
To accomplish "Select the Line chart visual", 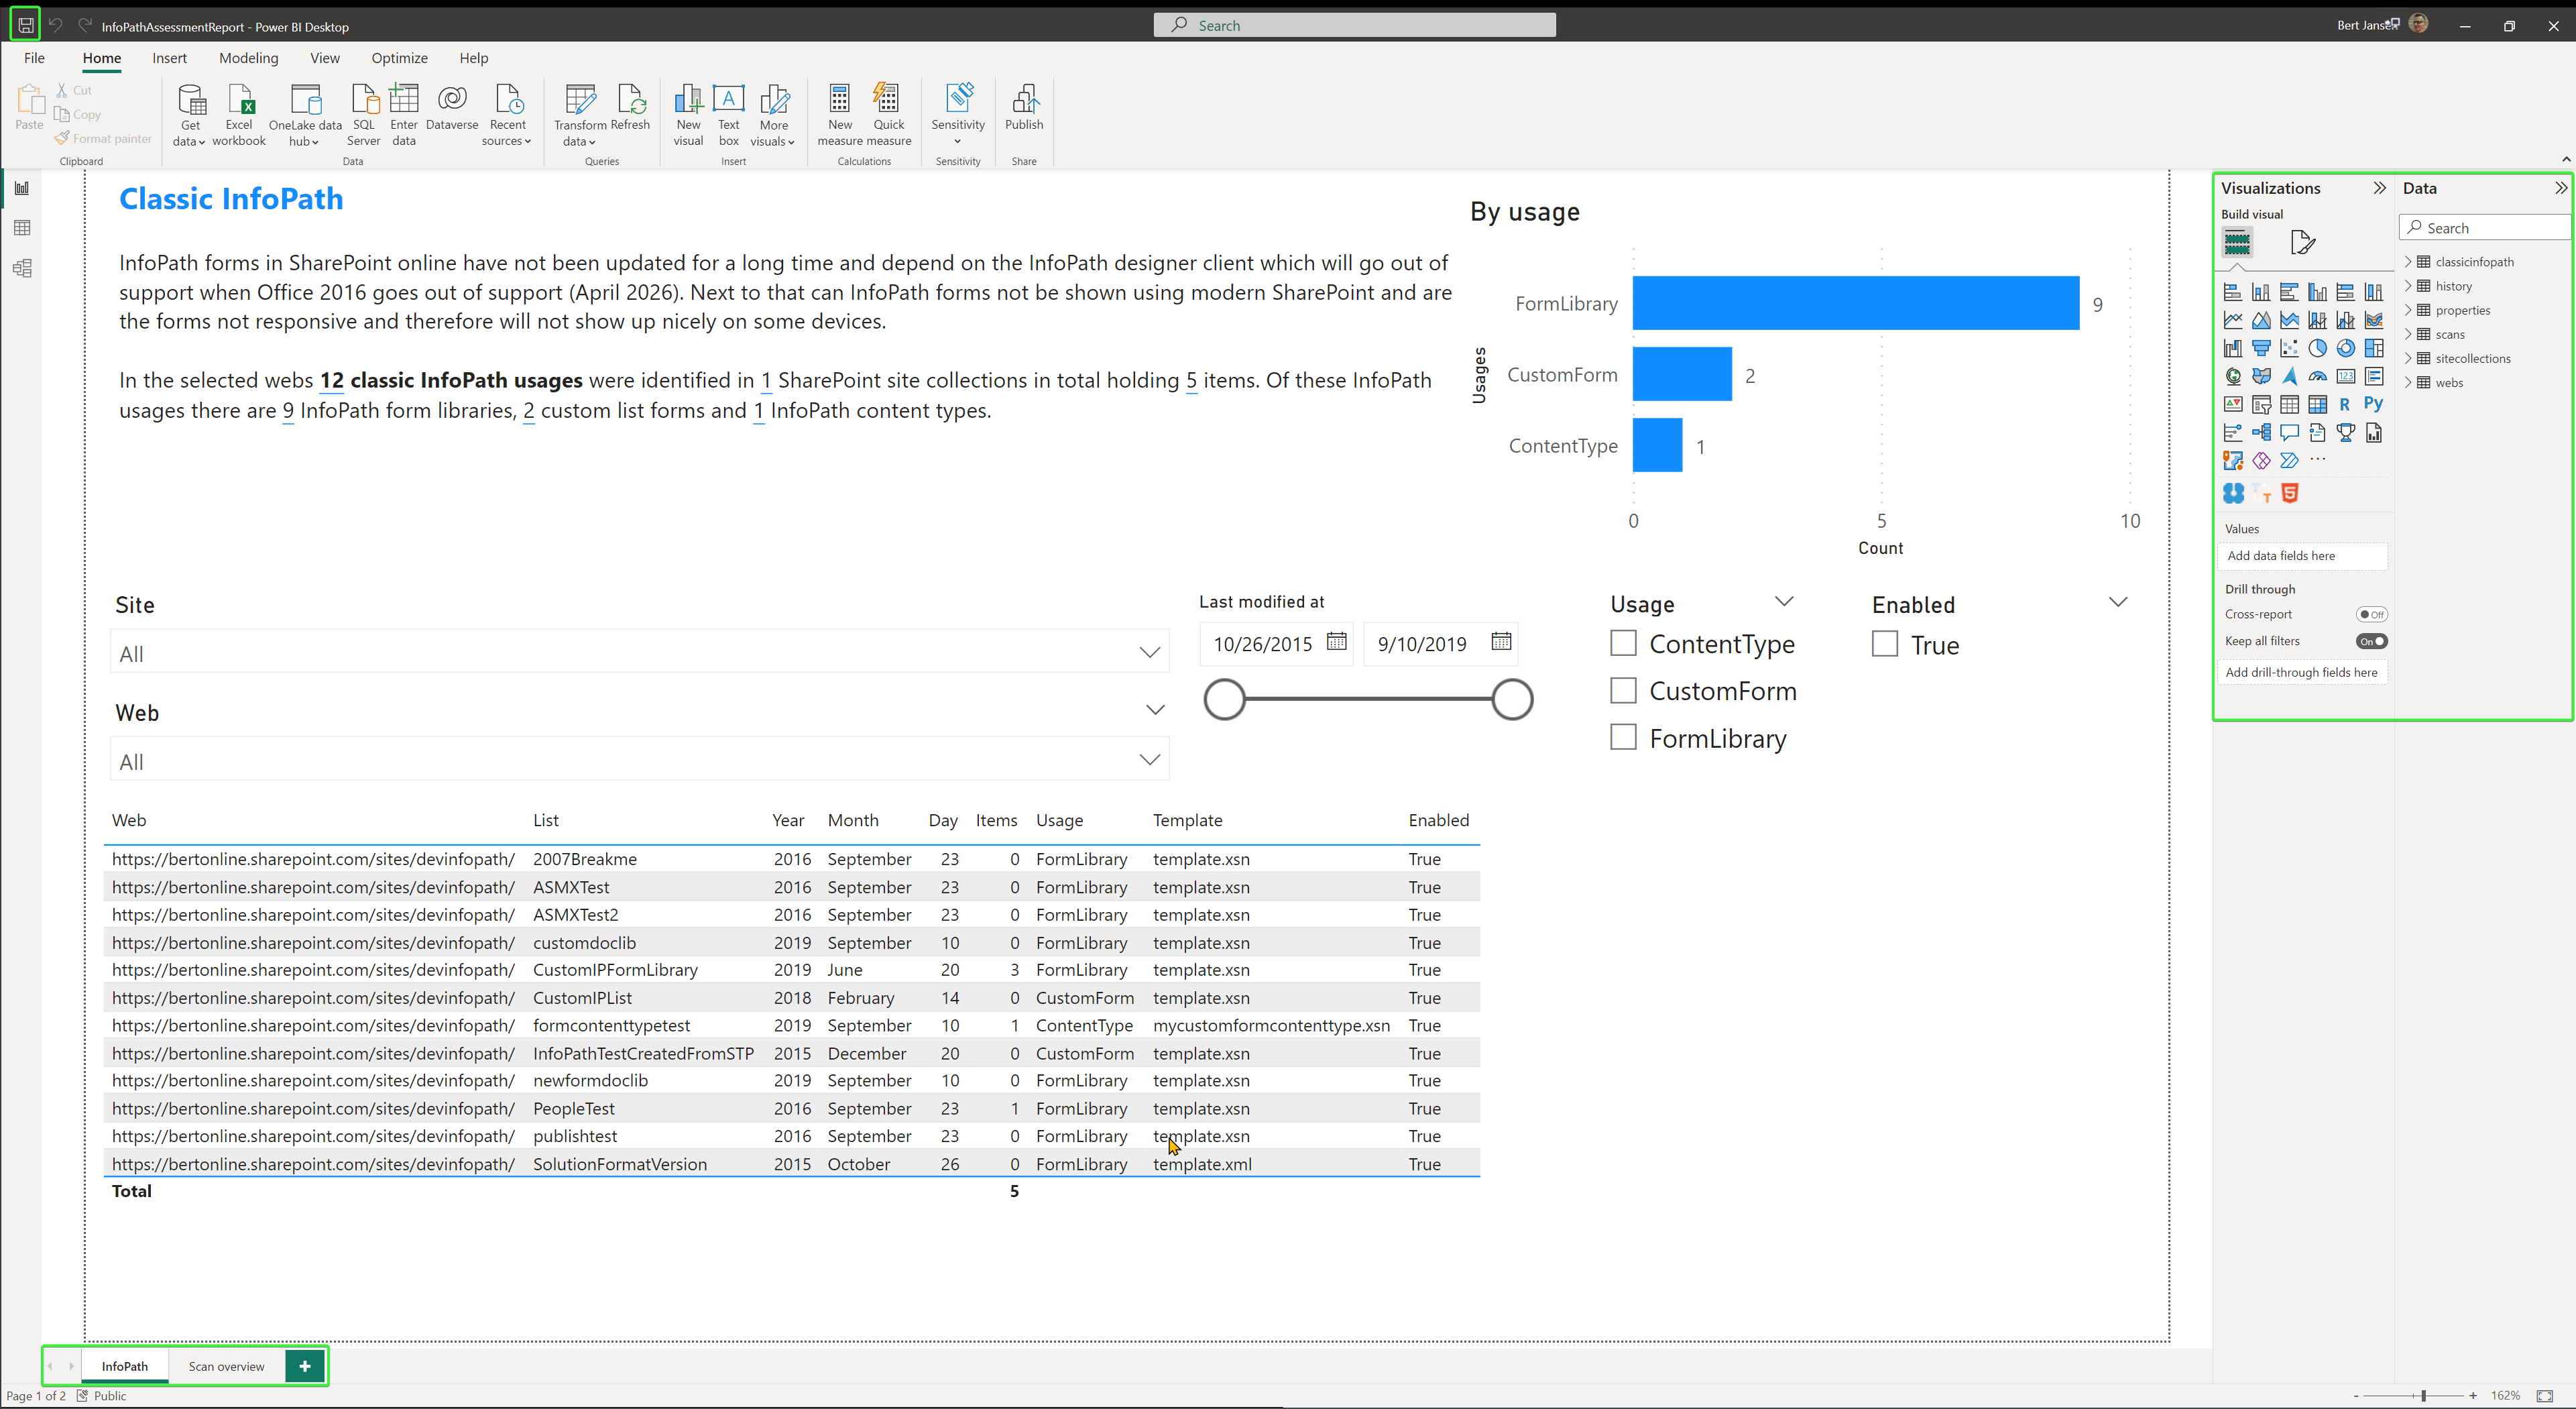I will (2233, 320).
